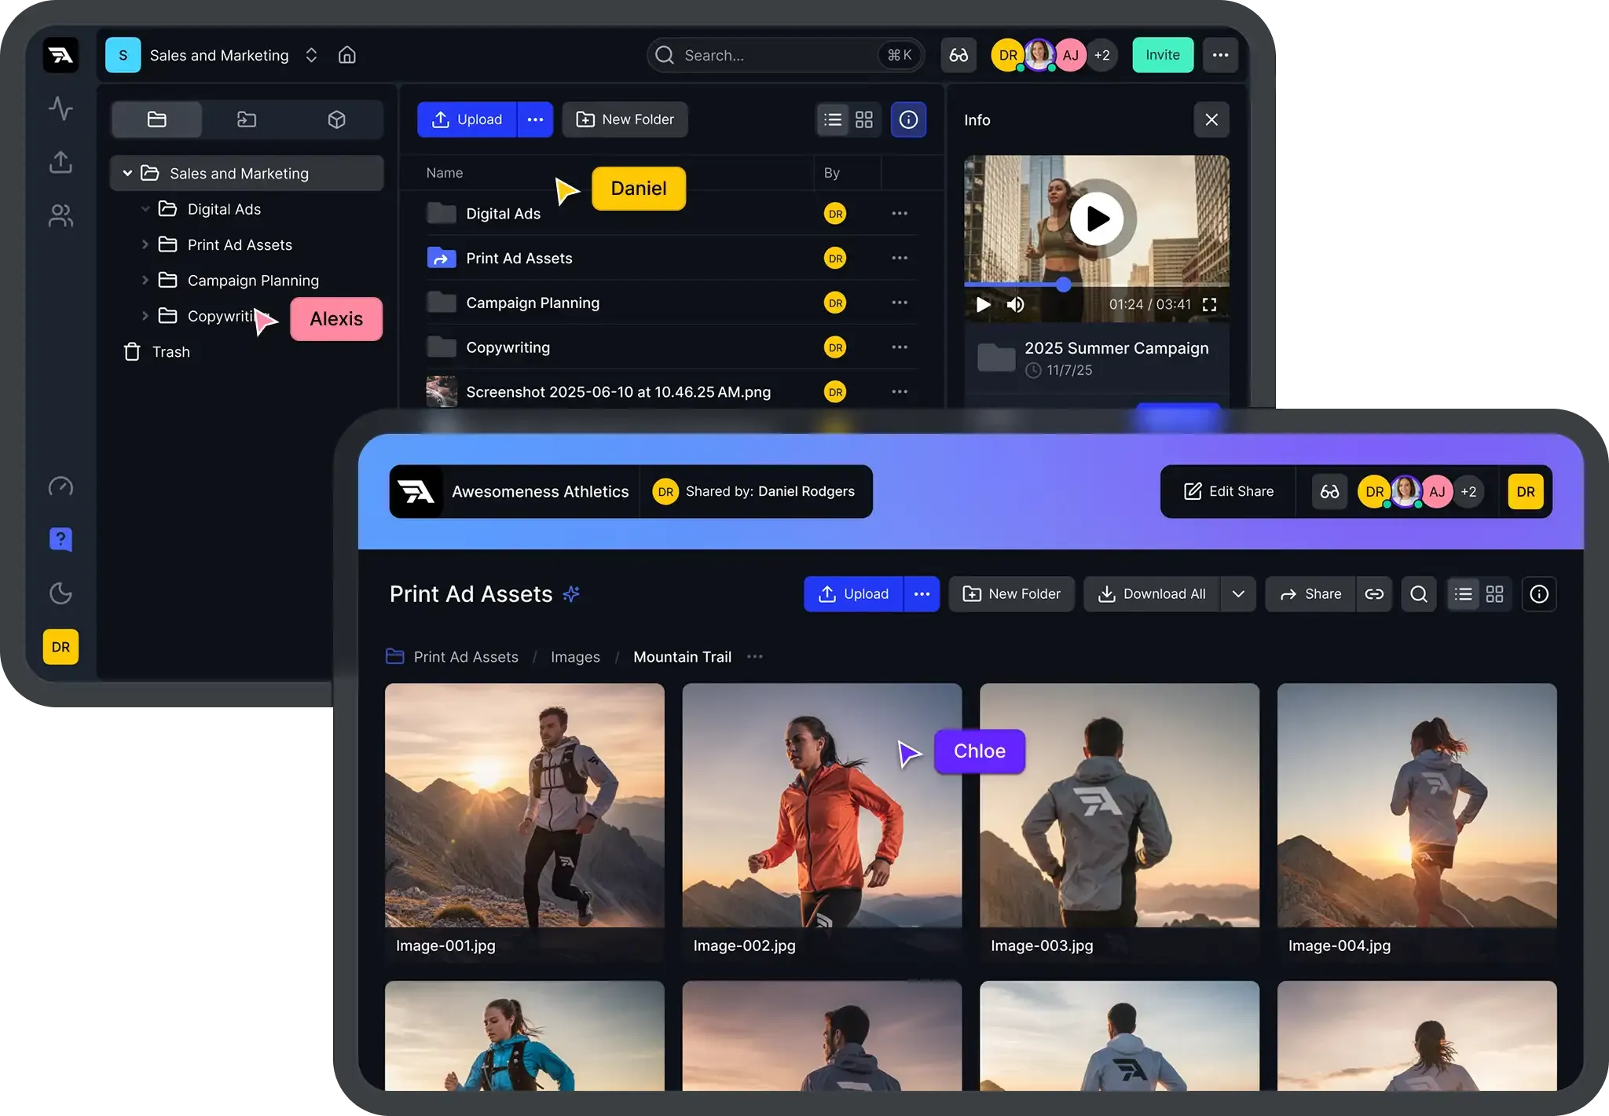Select the activity feed icon in left sidebar
The width and height of the screenshot is (1609, 1116).
[x=60, y=109]
